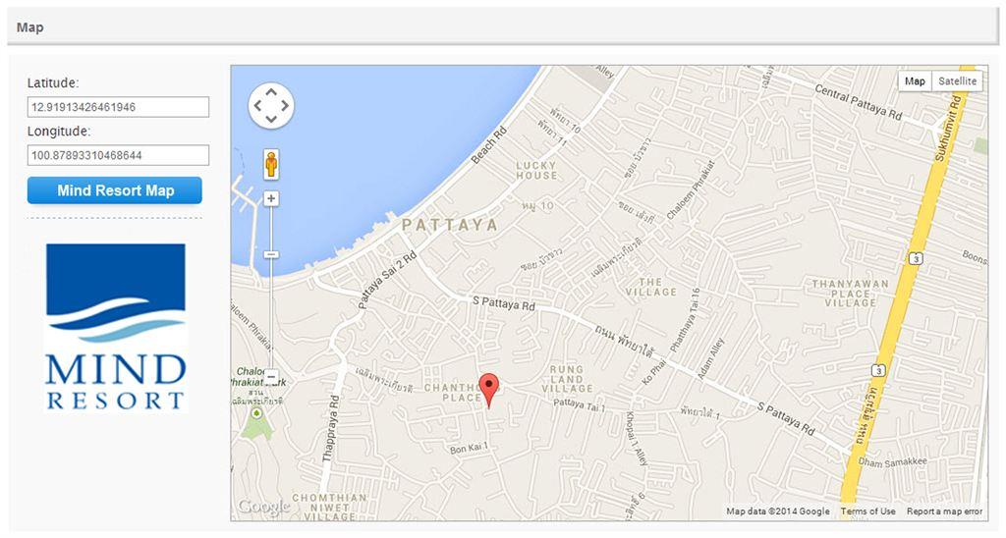Click the Mind Resort logo image

(116, 327)
